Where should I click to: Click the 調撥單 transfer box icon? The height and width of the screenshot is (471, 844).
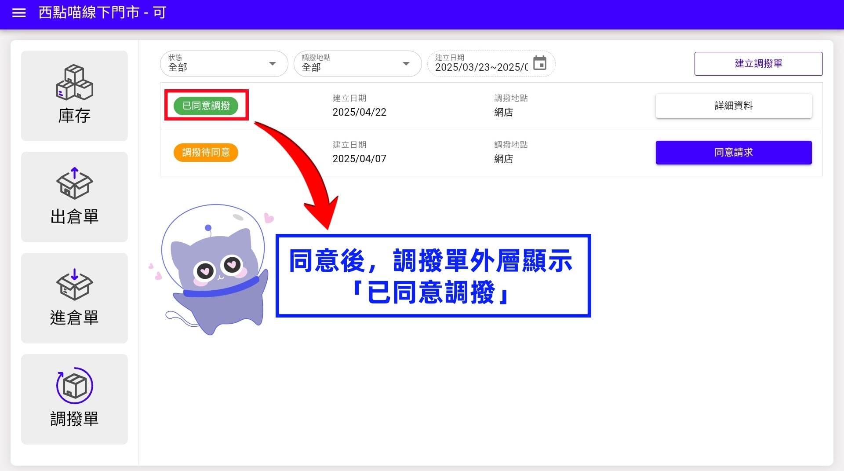(74, 385)
